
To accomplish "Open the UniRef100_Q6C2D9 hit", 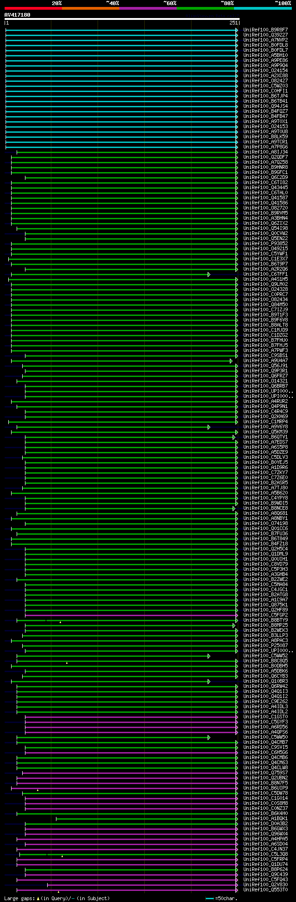I will [265, 177].
